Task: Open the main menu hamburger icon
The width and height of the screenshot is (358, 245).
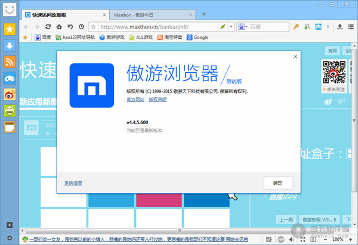Action: [351, 27]
